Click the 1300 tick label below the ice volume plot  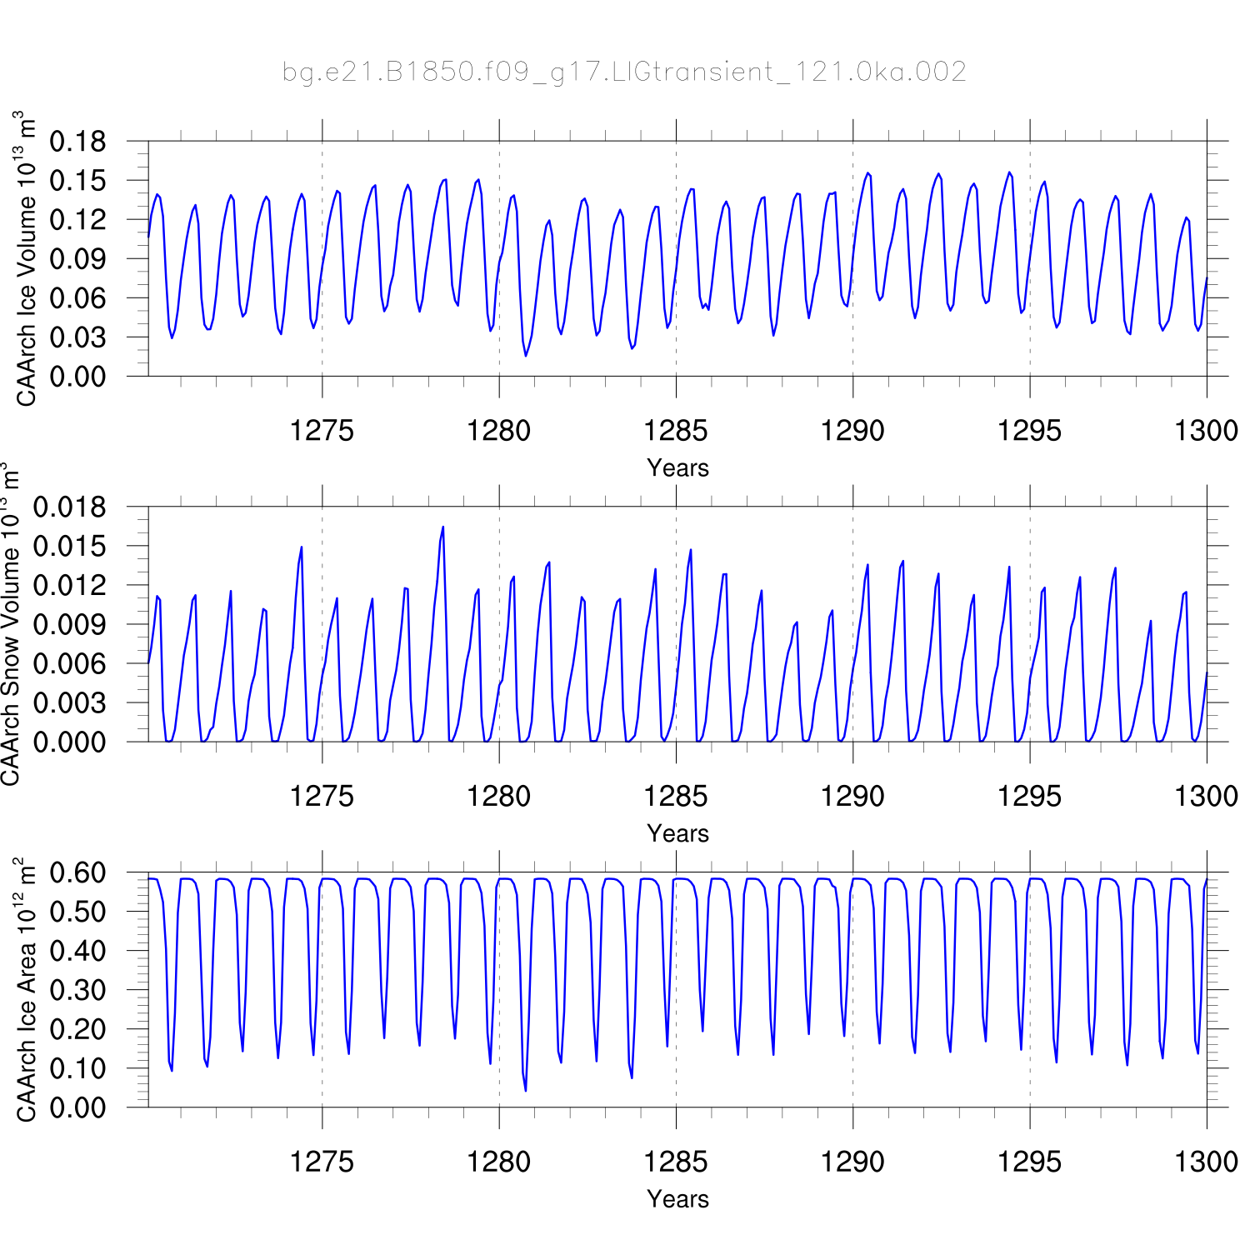click(1206, 431)
